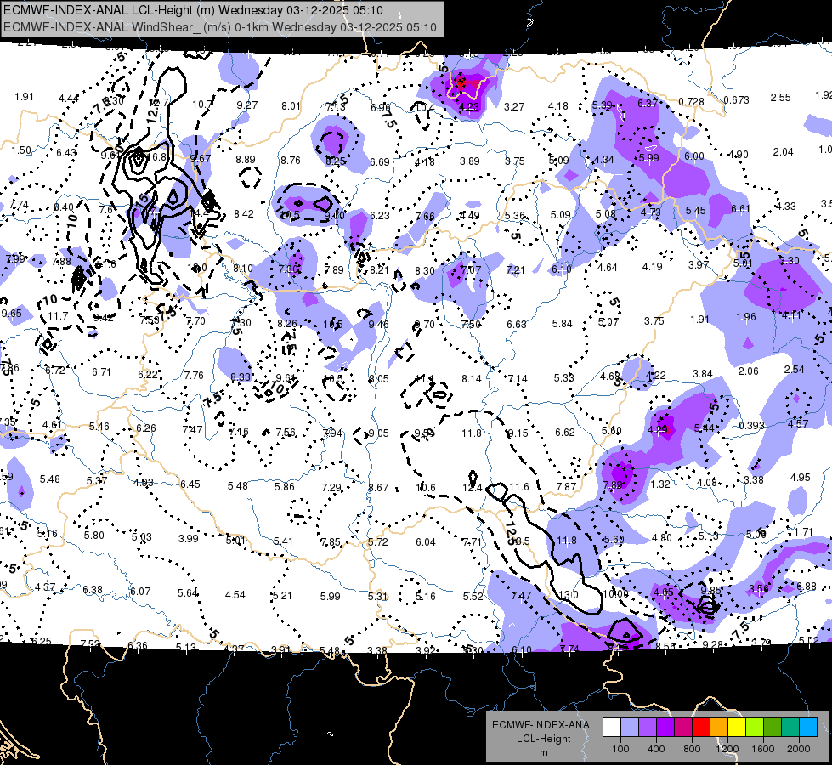This screenshot has width=832, height=765.
Task: Click the shear value 5.84
Action: (x=563, y=323)
